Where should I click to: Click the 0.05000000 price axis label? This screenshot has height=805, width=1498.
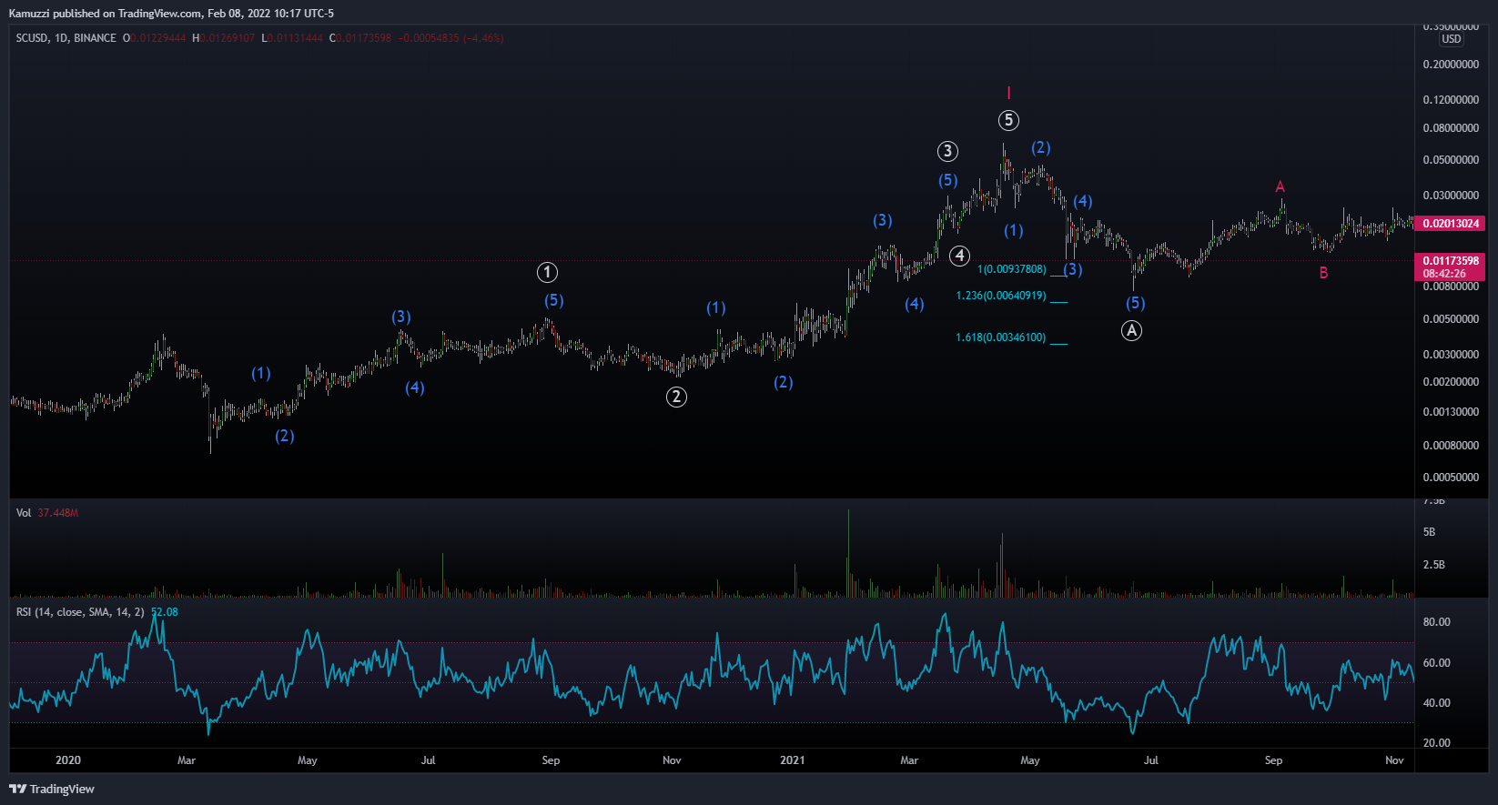coord(1451,160)
